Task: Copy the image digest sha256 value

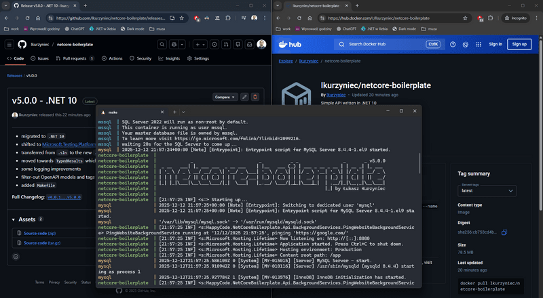Action: 504,232
